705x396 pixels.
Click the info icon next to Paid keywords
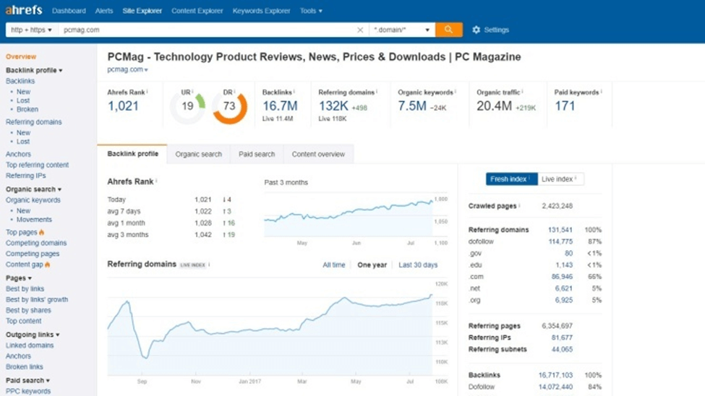click(601, 92)
